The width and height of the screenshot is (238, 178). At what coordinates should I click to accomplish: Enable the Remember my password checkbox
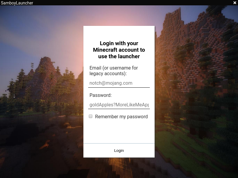coord(91,116)
